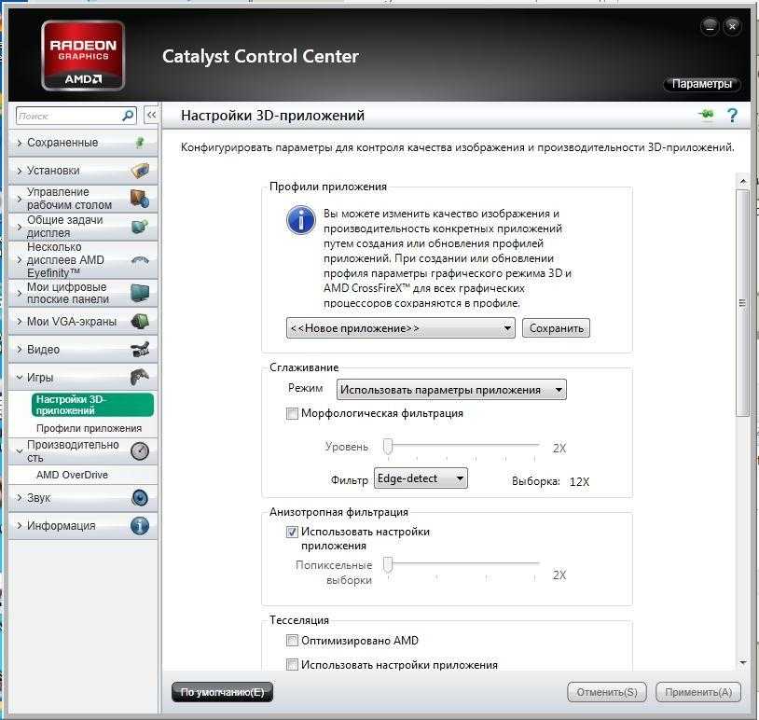The image size is (759, 720).
Task: Click the Попиксельные выборки slider handle
Action: pos(388,564)
